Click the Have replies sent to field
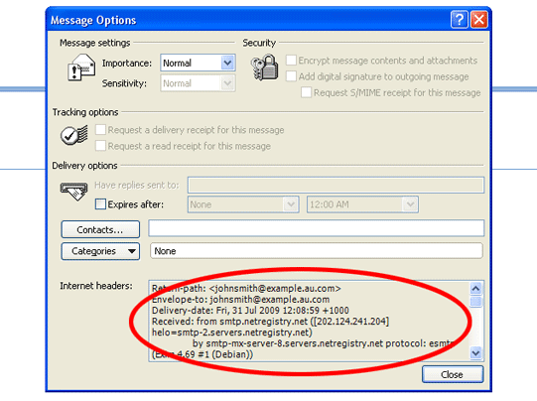537x401 pixels. 336,185
